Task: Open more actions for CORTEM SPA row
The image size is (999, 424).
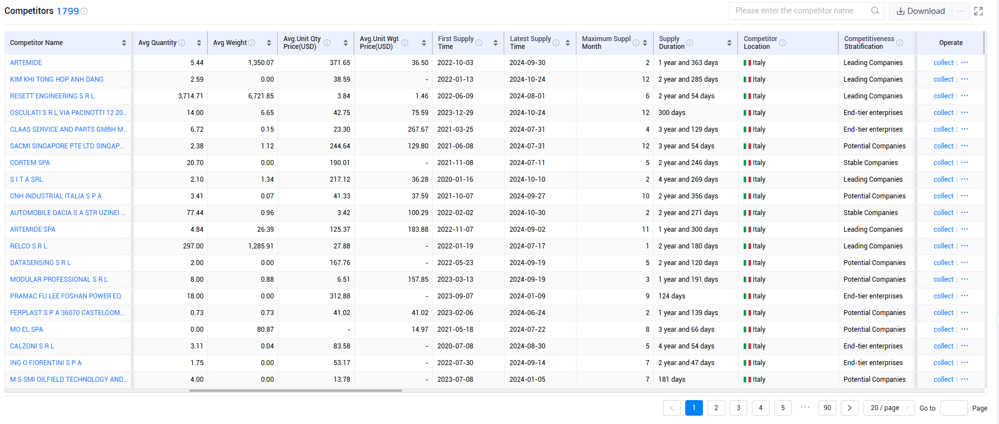Action: [x=965, y=163]
